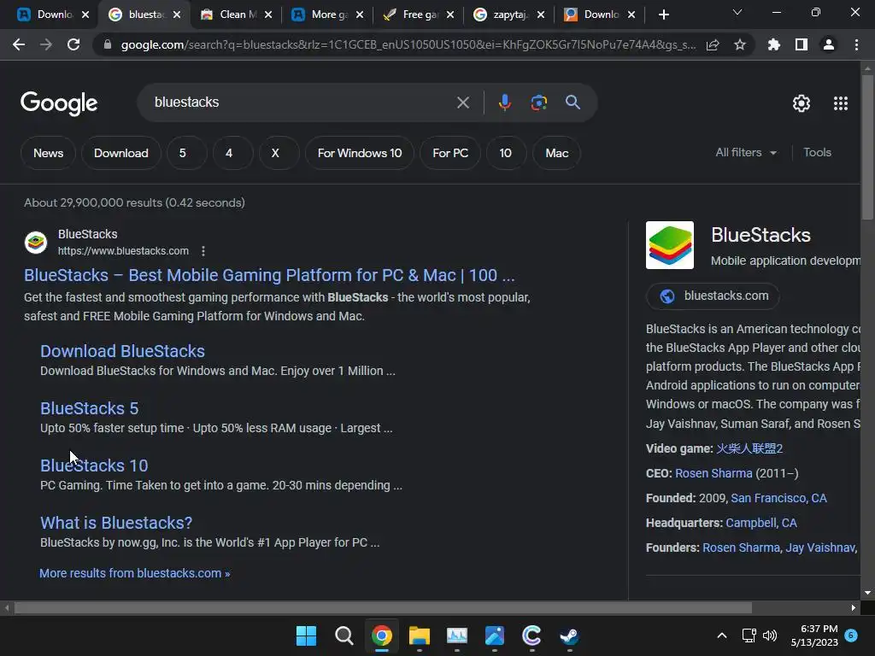Open the video game 火柴人联盟2 link
The image size is (875, 656).
click(x=749, y=448)
